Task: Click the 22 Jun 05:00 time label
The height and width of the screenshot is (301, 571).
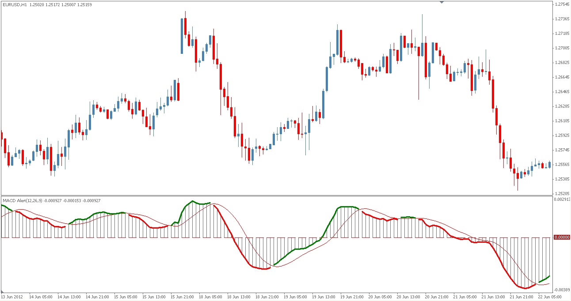Action: pos(550,297)
